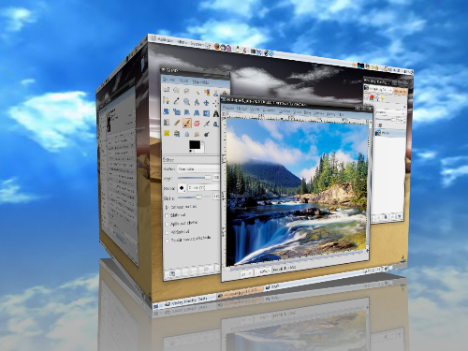Click the swap foreground/background colors arrow
Screen dimensions: 468x351
point(202,143)
